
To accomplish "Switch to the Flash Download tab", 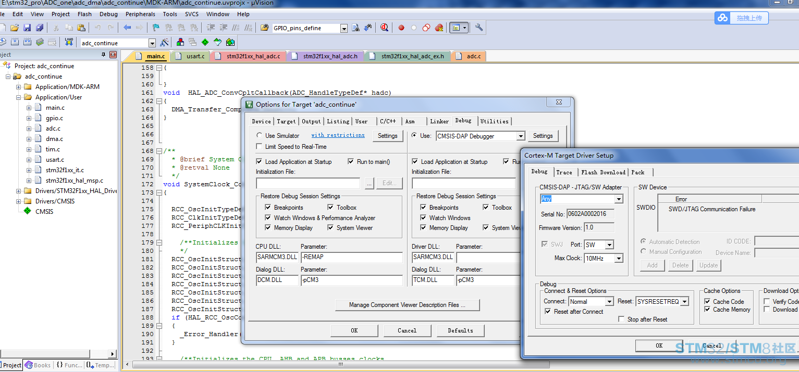I will pyautogui.click(x=603, y=172).
